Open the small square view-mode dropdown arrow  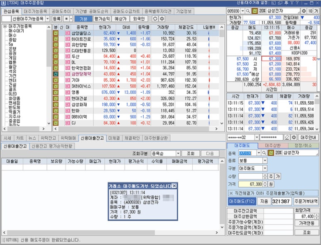[71, 19]
